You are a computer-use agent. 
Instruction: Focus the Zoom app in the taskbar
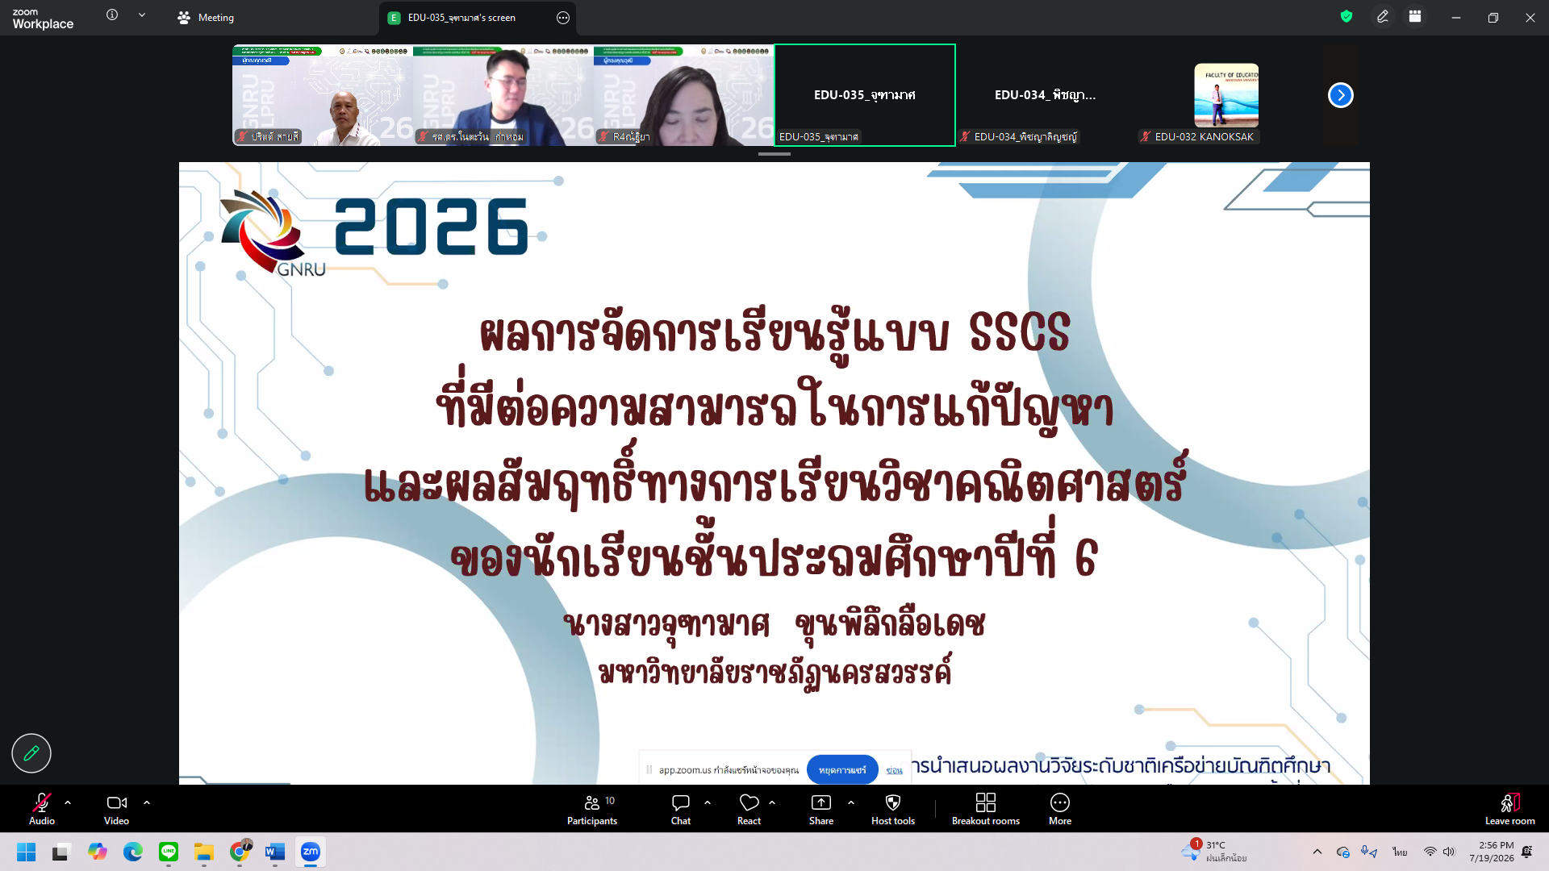coord(311,852)
